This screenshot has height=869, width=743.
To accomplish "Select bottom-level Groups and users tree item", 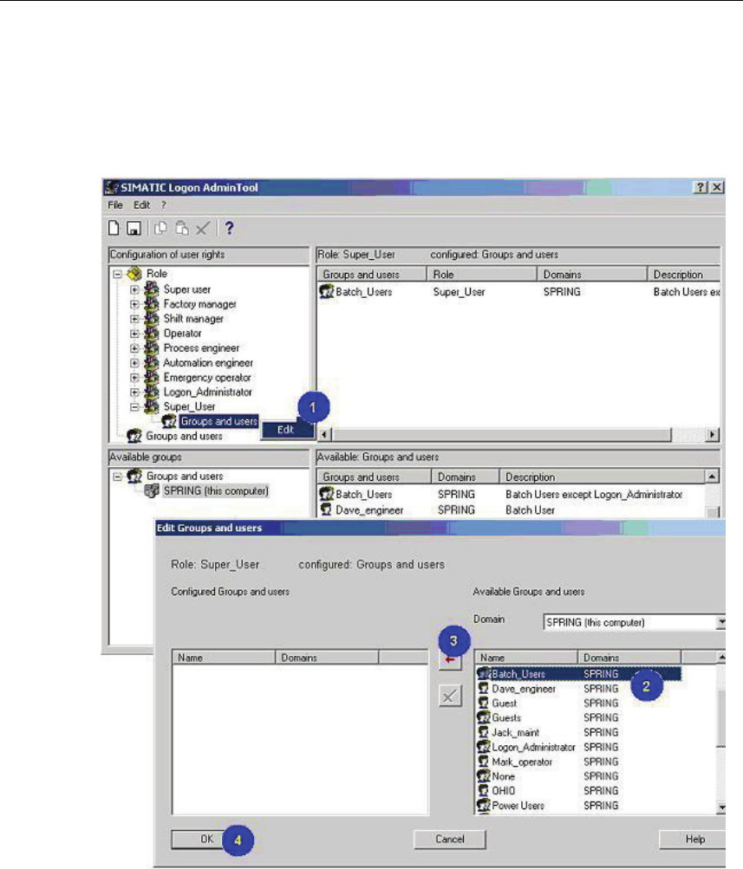I will coord(184,436).
